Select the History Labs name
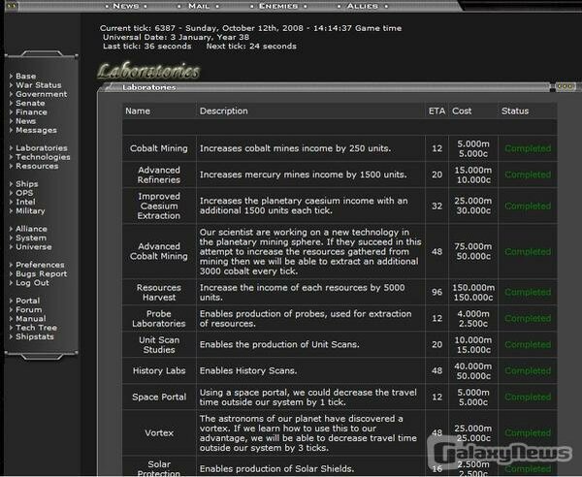This screenshot has height=477, width=582. tap(159, 370)
